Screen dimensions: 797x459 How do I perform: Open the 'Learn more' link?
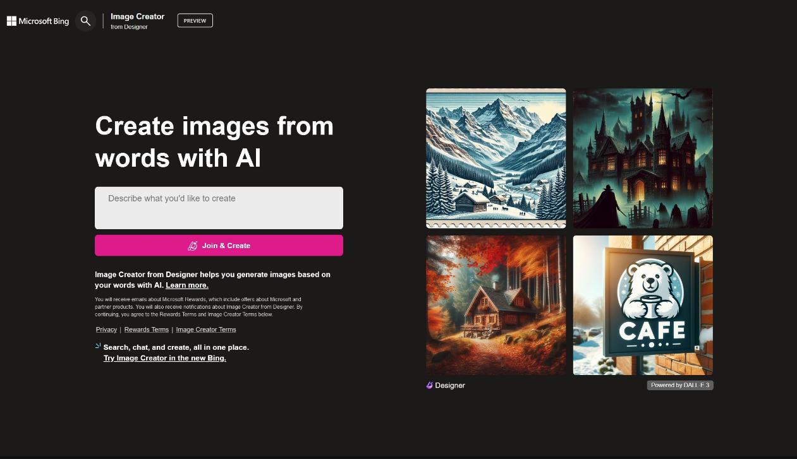[186, 285]
